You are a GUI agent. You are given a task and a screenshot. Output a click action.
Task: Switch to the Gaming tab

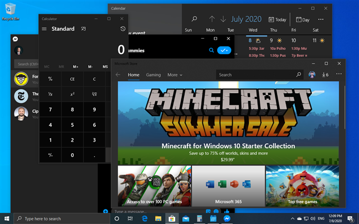point(153,75)
